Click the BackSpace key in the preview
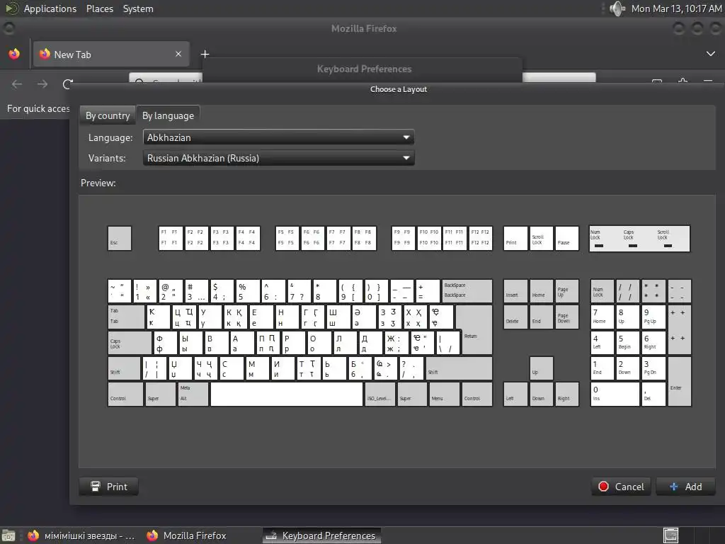725x544 pixels. click(x=467, y=291)
